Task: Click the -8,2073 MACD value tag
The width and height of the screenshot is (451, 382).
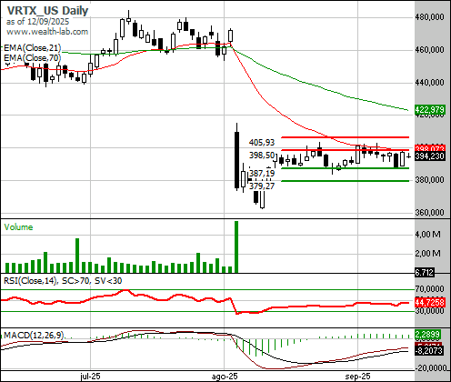Action: 429,351
